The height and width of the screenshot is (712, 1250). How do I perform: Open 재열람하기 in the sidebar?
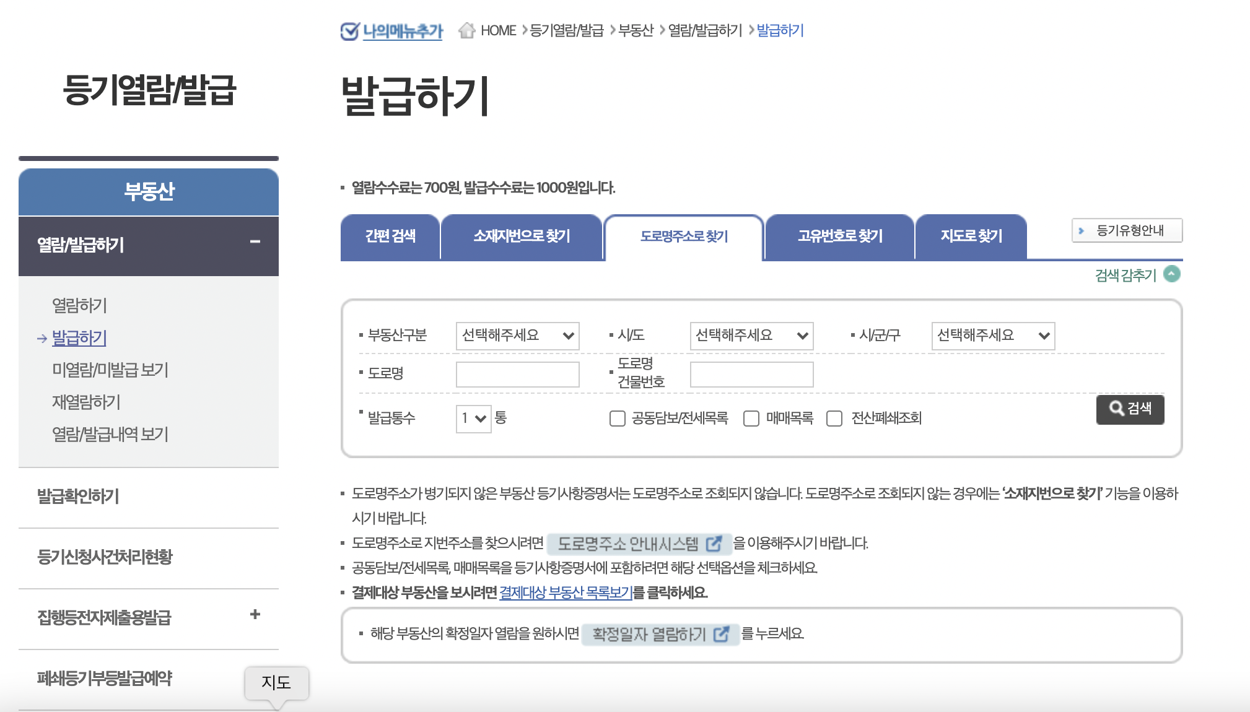pyautogui.click(x=86, y=402)
